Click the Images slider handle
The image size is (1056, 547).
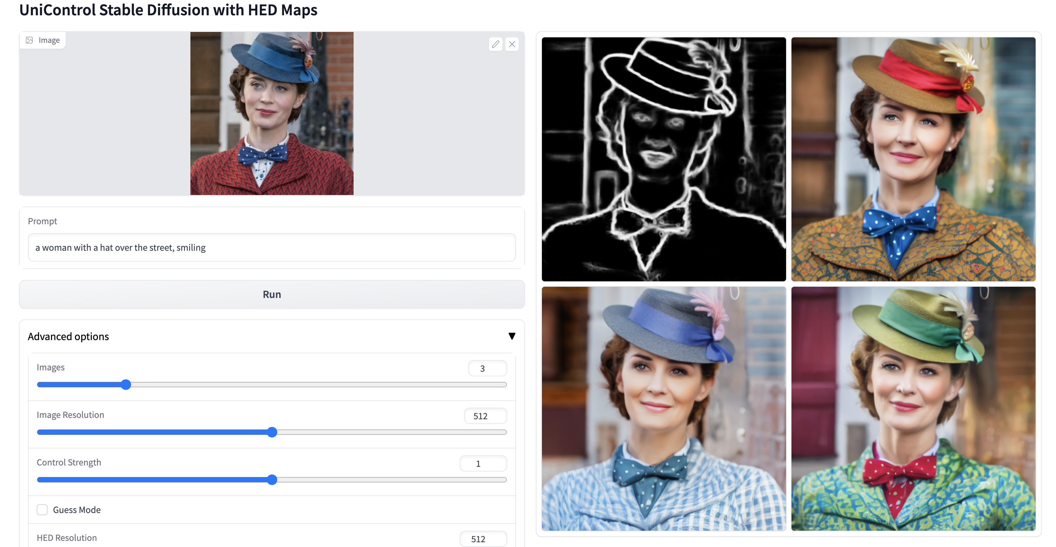pos(126,384)
